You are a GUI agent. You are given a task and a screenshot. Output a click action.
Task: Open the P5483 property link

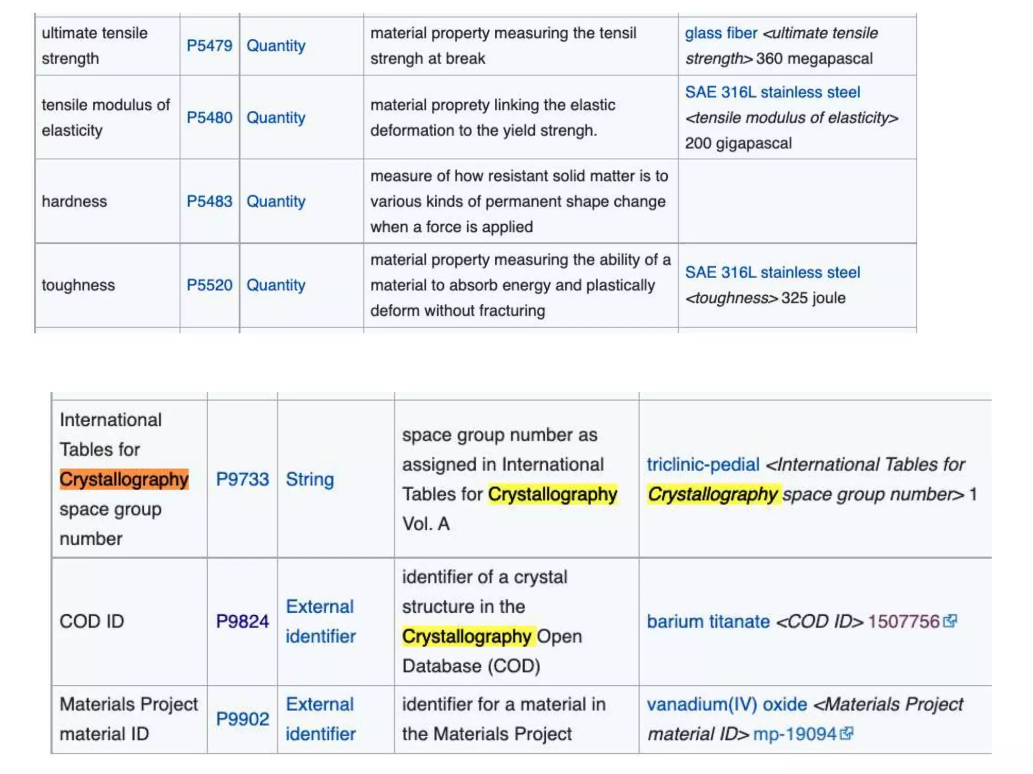(209, 201)
